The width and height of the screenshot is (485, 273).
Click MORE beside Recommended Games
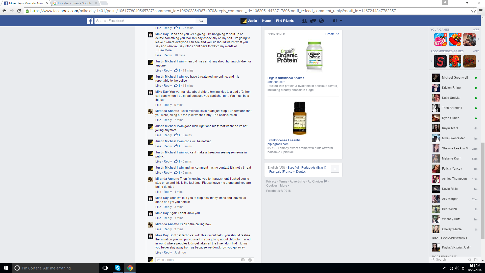click(476, 51)
